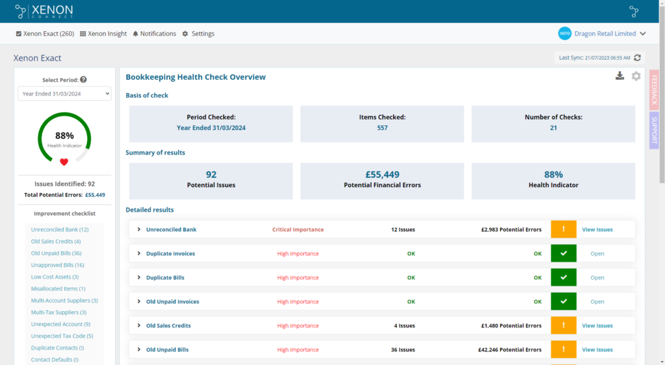Click View Issues for Old Sales Credits
The width and height of the screenshot is (665, 365).
[597, 325]
